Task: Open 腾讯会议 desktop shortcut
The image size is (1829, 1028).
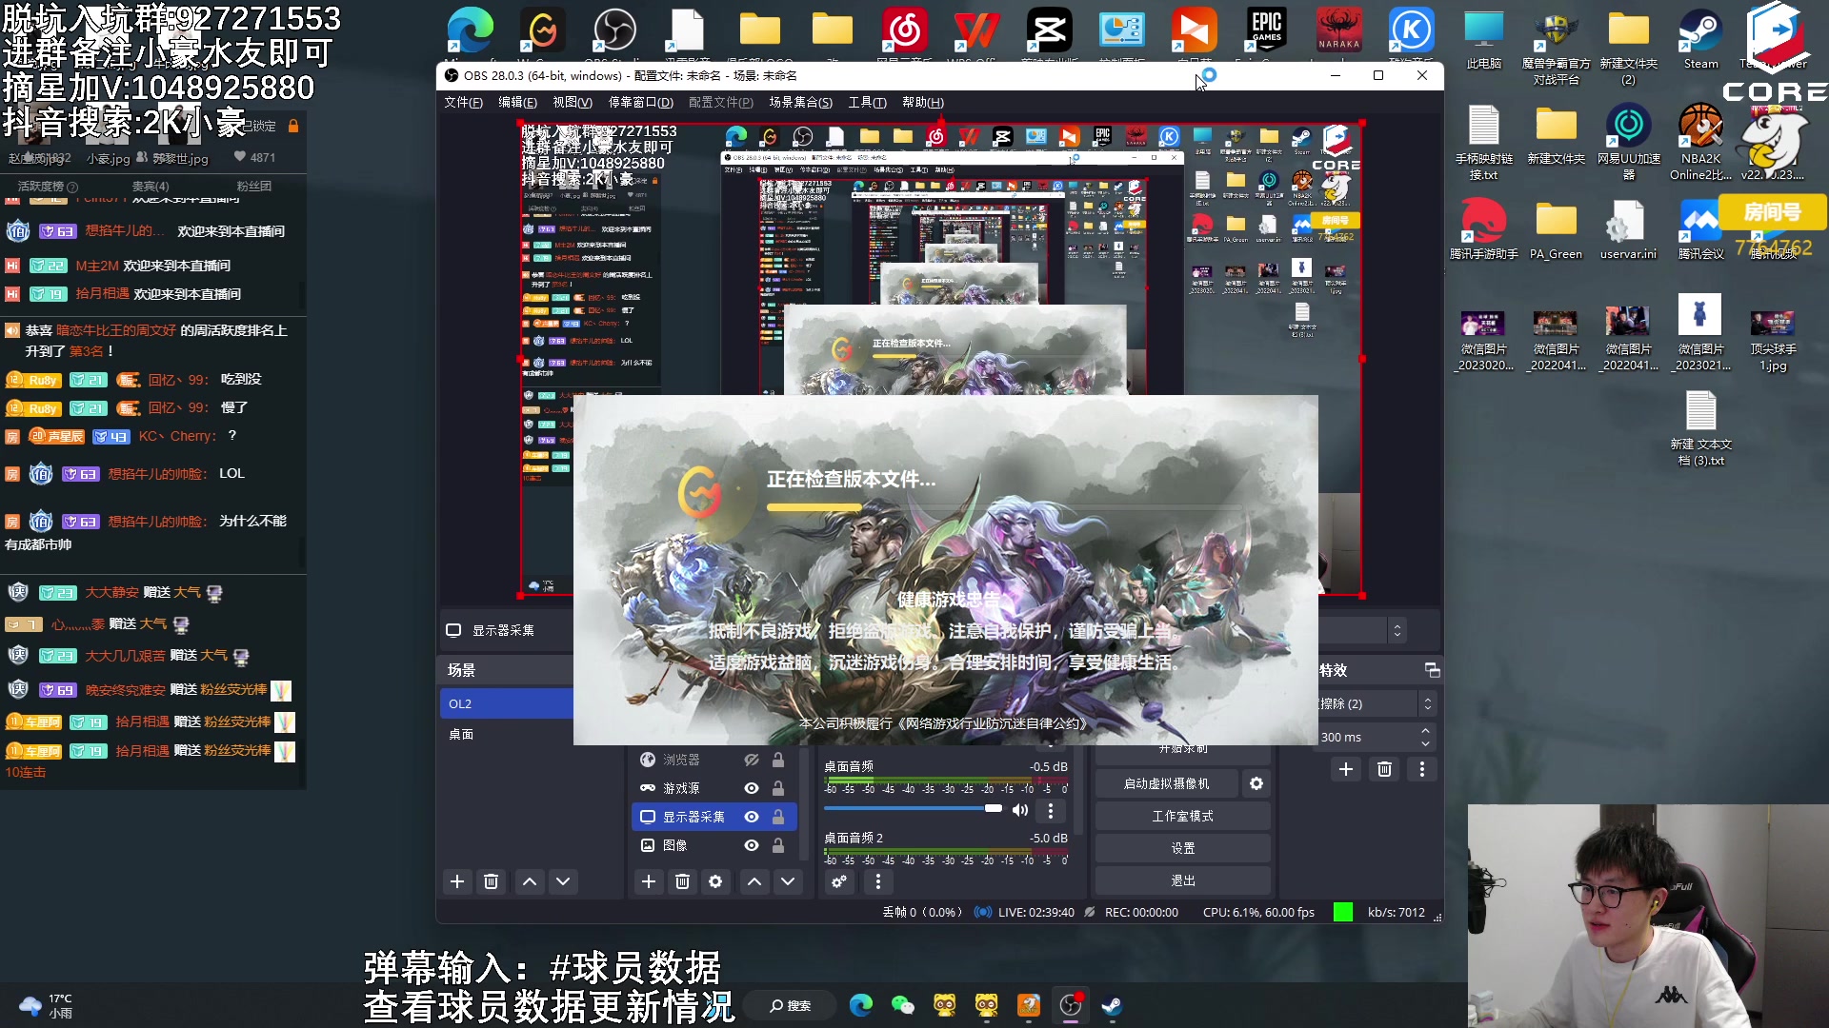Action: coord(1700,230)
